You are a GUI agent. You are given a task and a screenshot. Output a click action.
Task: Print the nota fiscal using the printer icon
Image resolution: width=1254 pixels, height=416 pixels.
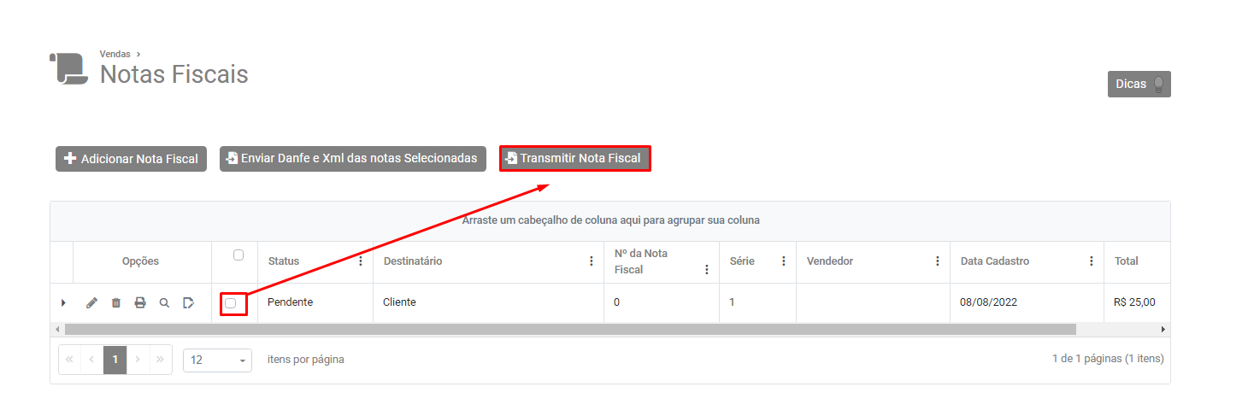140,302
